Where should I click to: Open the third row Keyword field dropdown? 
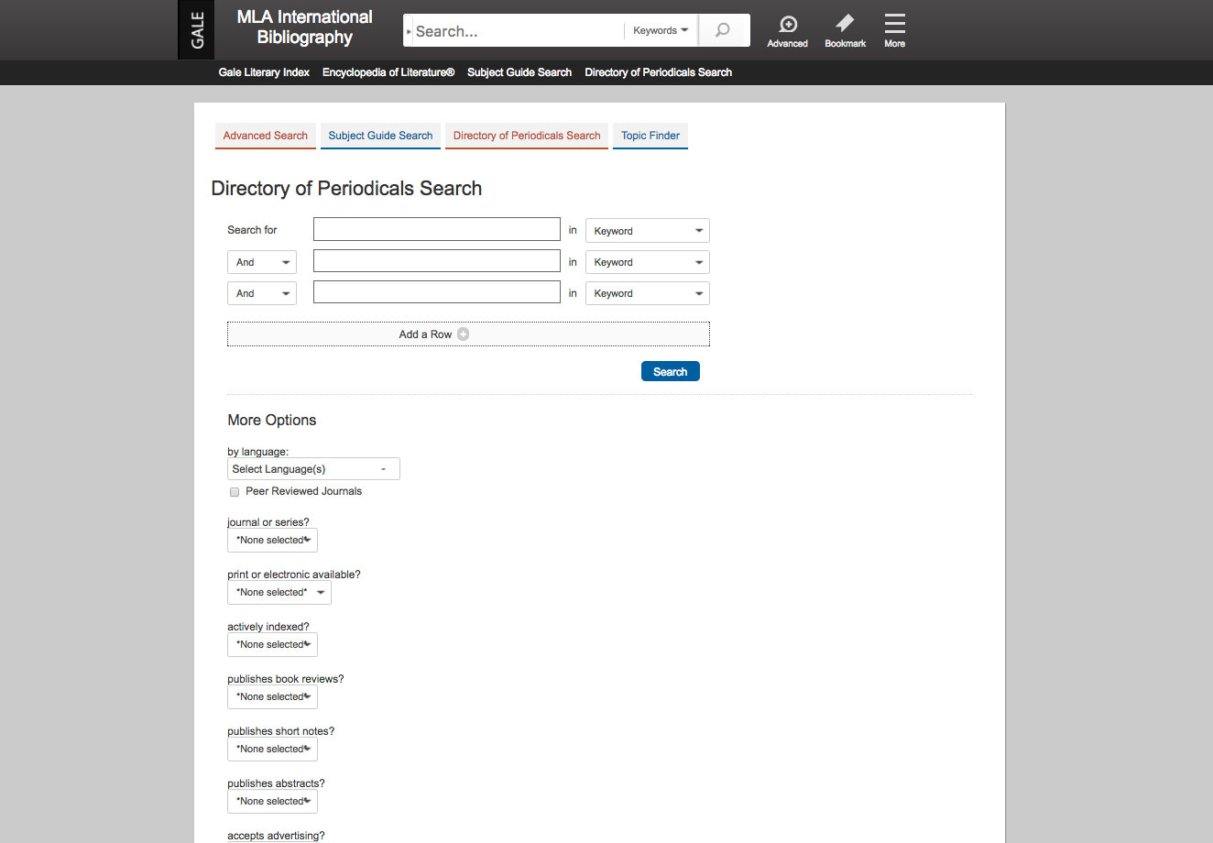click(648, 293)
